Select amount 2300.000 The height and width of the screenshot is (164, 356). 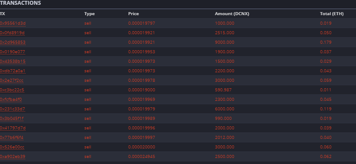coord(224,99)
